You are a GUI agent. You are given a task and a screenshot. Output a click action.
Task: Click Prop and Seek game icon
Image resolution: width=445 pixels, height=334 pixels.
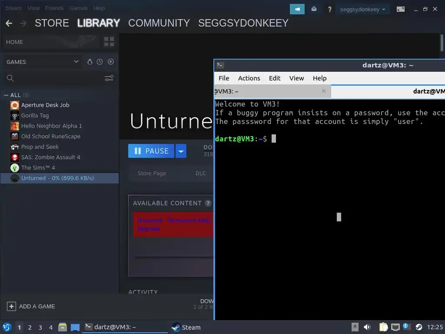[15, 147]
